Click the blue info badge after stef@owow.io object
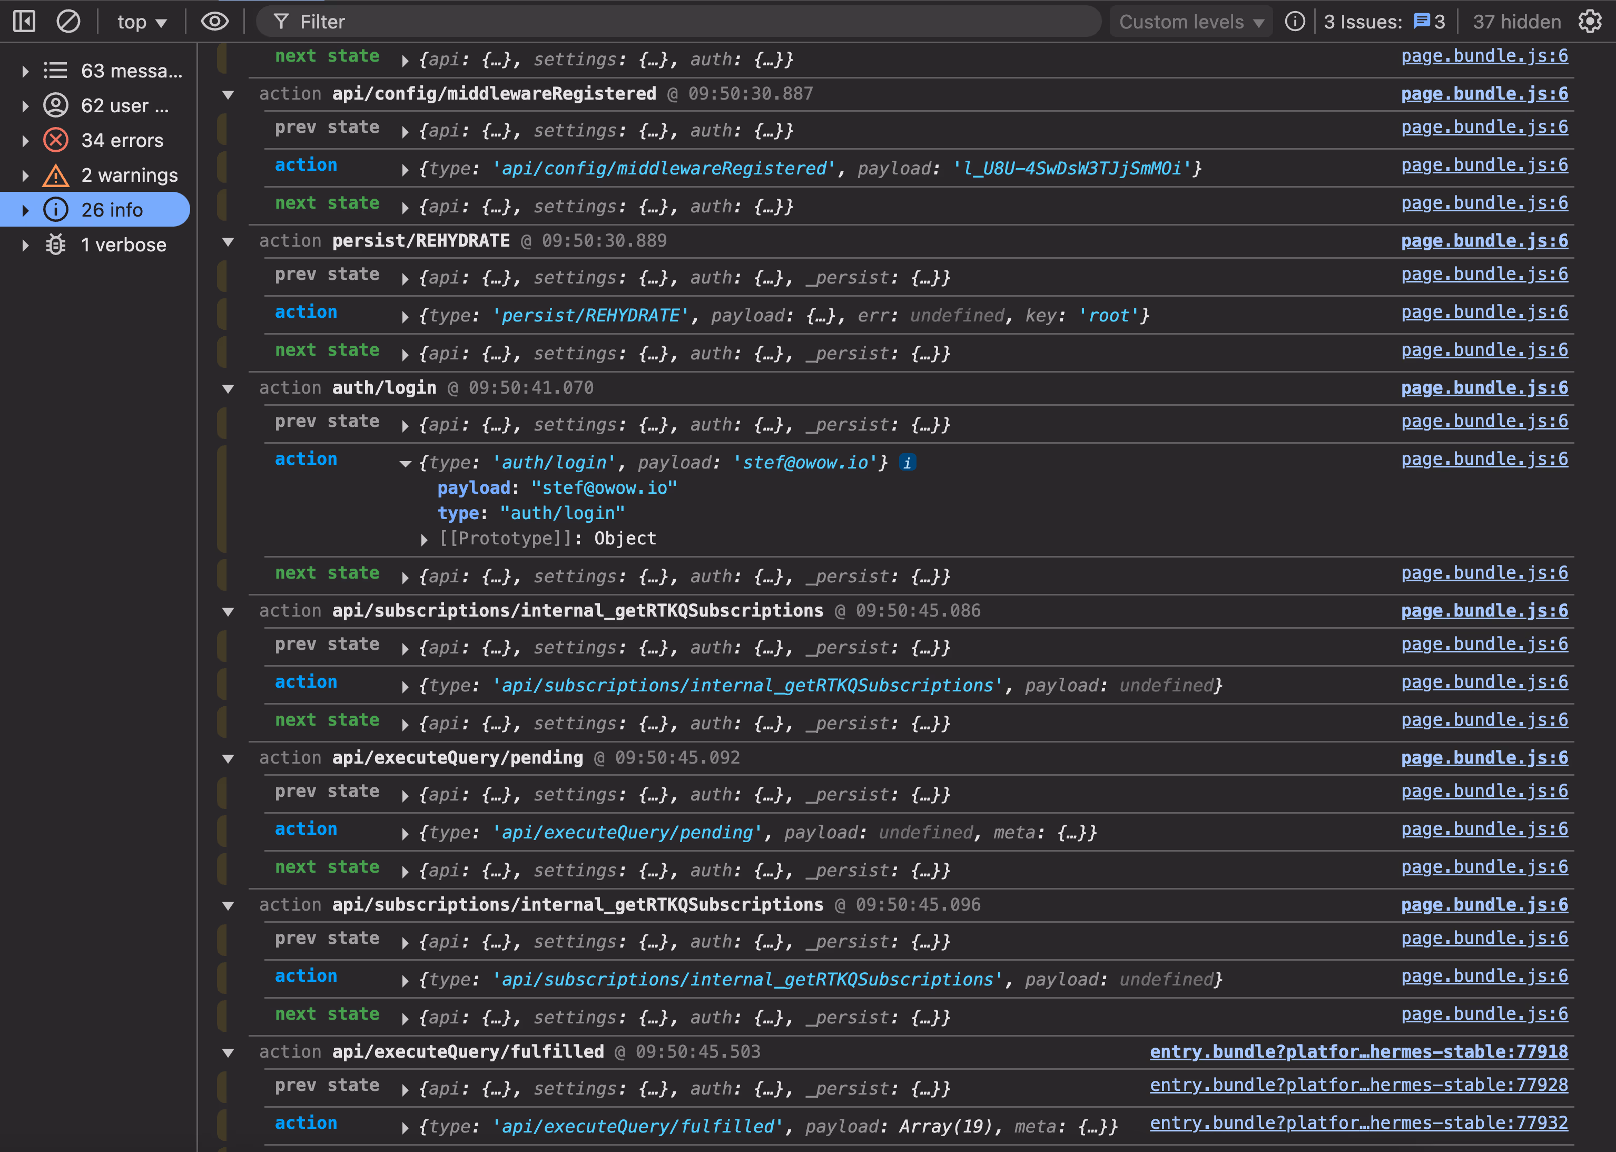This screenshot has width=1616, height=1152. [x=907, y=463]
